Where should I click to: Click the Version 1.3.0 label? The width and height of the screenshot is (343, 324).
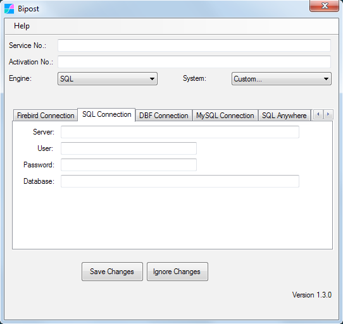point(312,295)
